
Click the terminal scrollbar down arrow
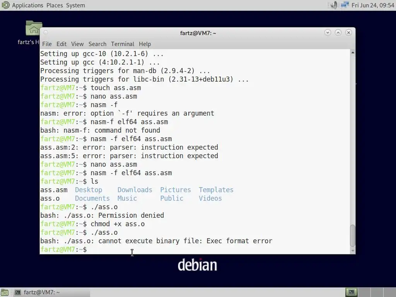pos(353,251)
